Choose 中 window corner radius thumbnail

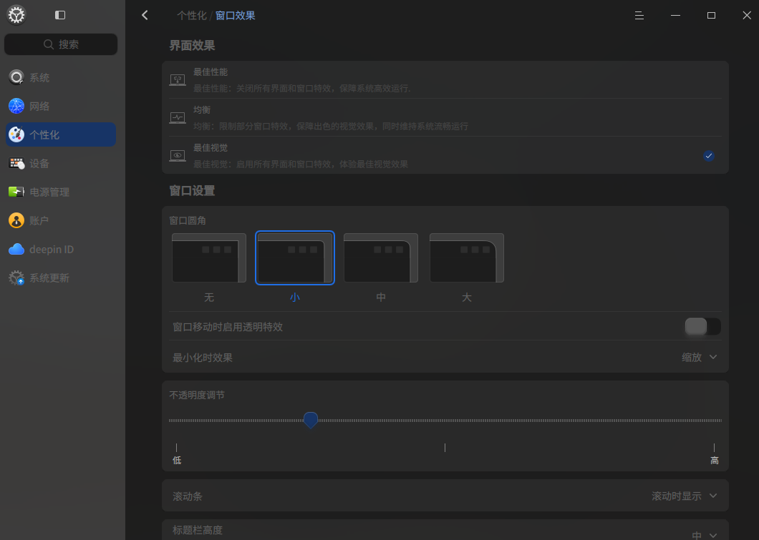coord(381,258)
